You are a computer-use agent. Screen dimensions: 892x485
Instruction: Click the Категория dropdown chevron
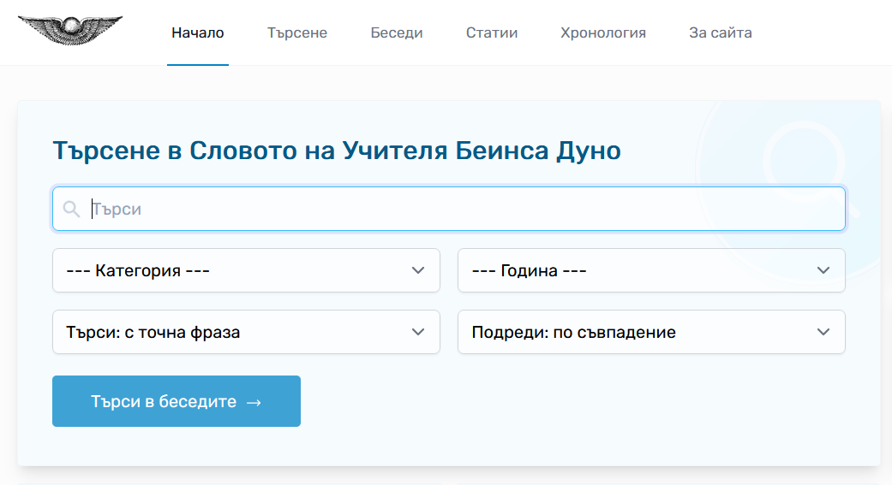tap(418, 270)
